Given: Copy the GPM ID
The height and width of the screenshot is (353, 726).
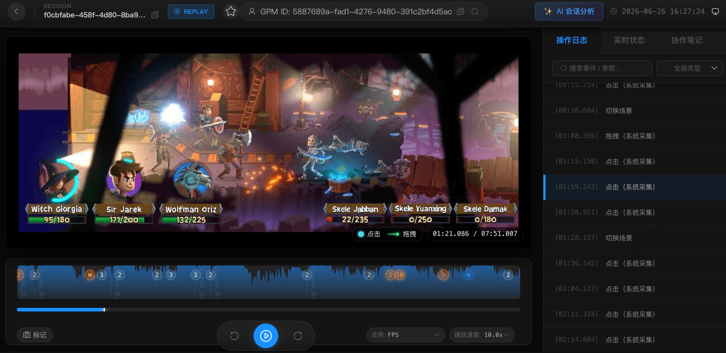Looking at the screenshot, I should pyautogui.click(x=461, y=12).
